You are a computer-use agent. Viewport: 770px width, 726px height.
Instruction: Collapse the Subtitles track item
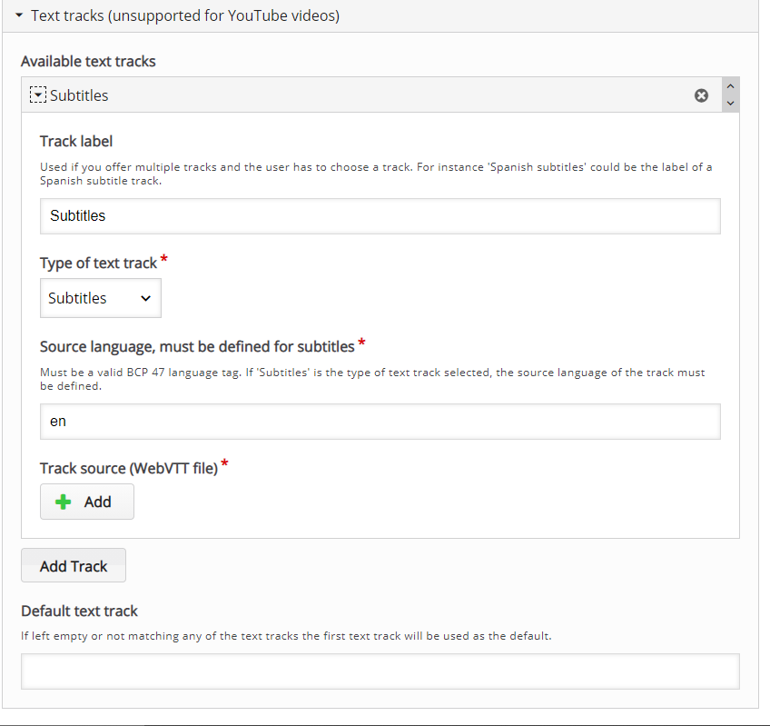coord(38,94)
